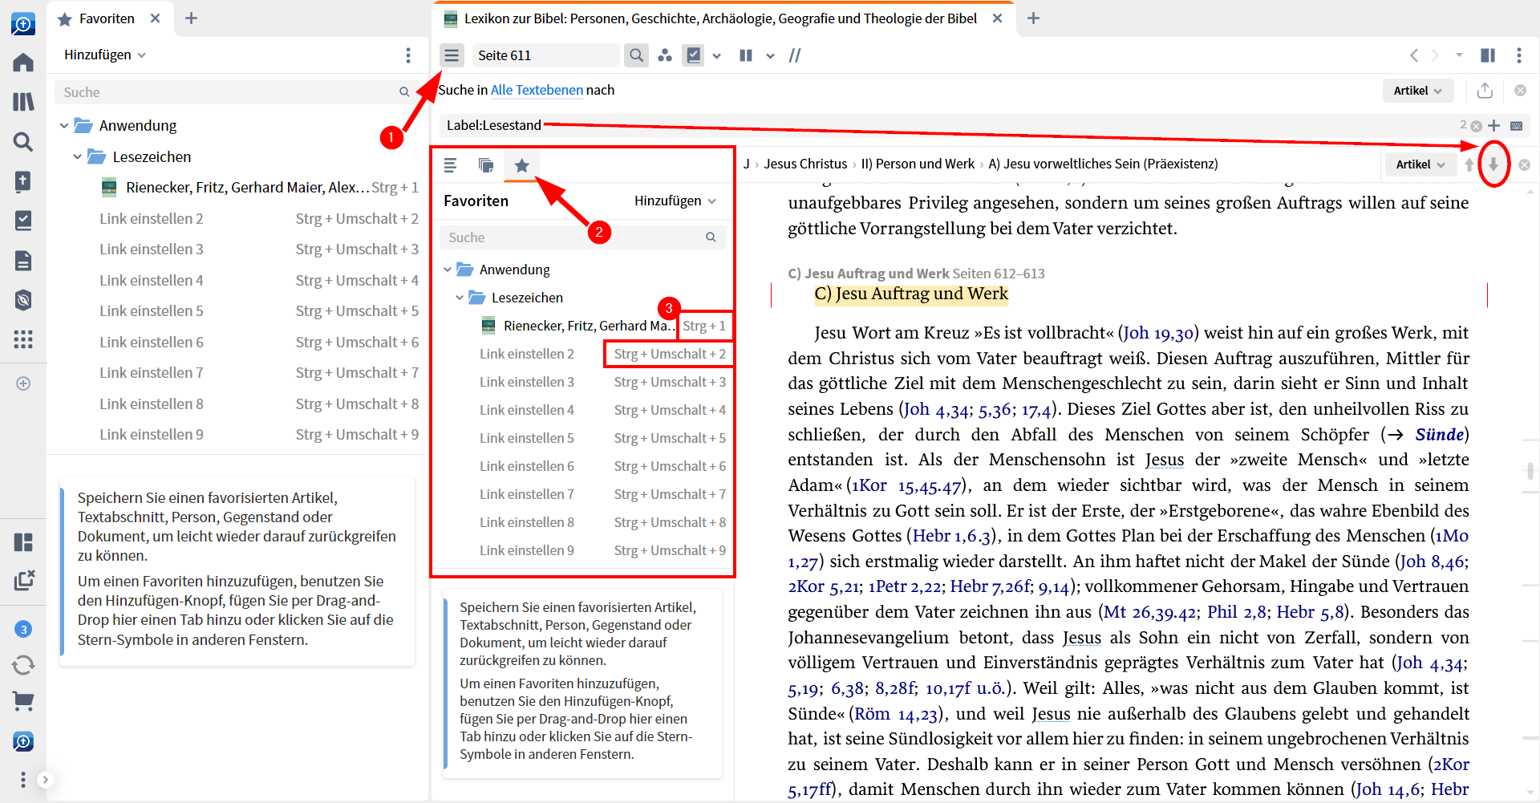
Task: Click the Suche field in the left Favoriten panel
Action: tap(237, 92)
